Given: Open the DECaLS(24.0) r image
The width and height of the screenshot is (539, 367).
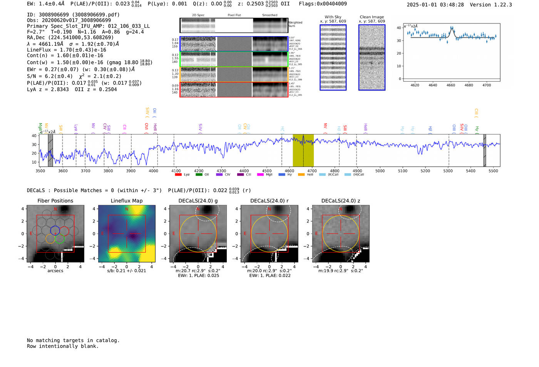Looking at the screenshot, I should [x=269, y=234].
